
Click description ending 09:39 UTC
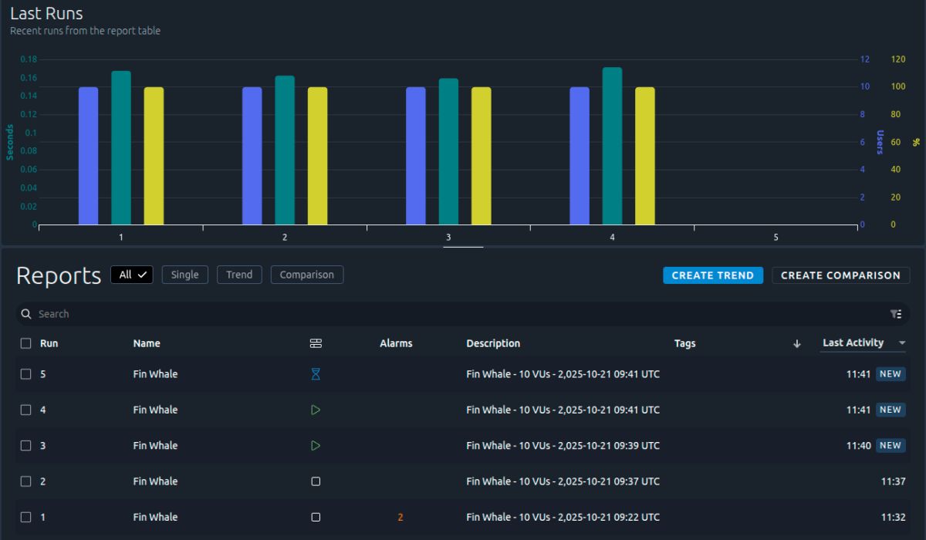(x=563, y=446)
